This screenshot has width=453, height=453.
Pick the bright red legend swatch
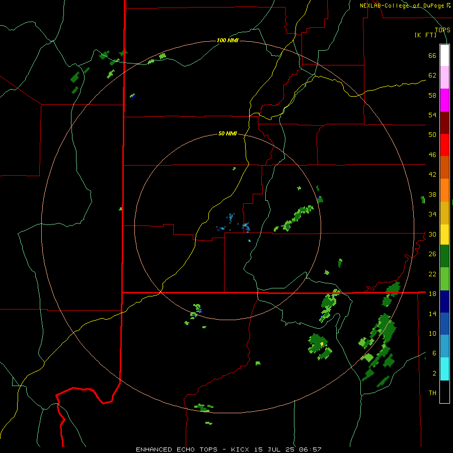[x=444, y=145]
